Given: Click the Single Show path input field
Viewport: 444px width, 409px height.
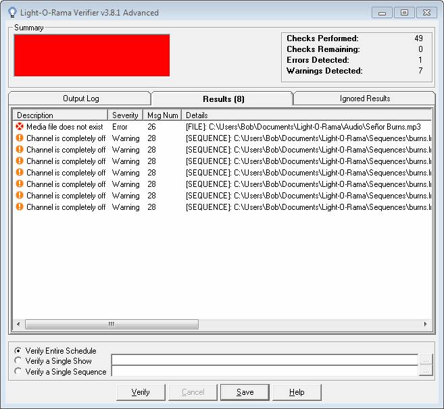Looking at the screenshot, I should point(264,360).
